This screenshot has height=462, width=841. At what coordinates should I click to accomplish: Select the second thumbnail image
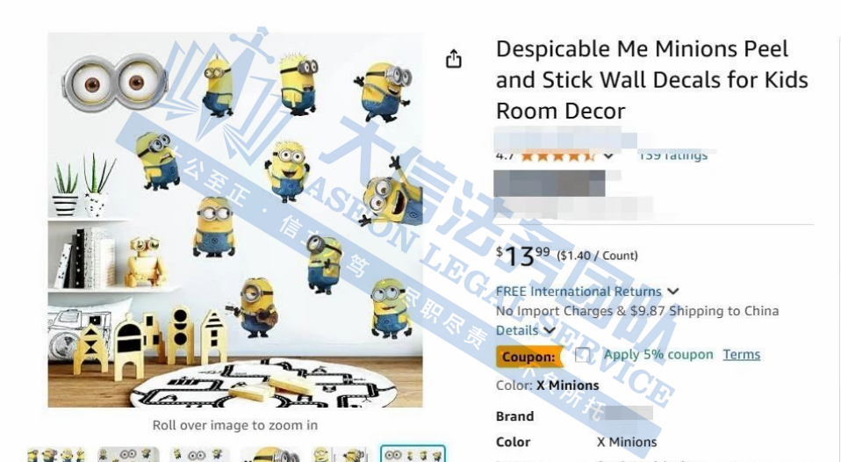128,454
